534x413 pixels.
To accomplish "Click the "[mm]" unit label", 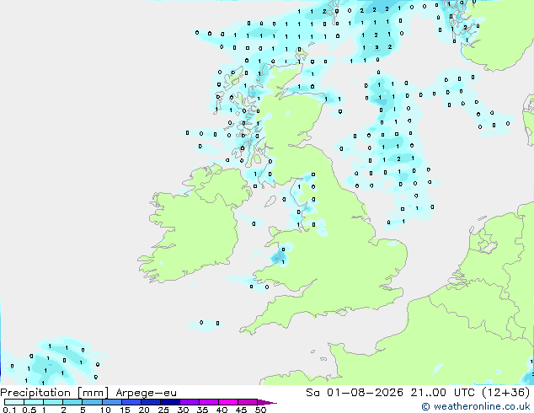I will [x=93, y=393].
